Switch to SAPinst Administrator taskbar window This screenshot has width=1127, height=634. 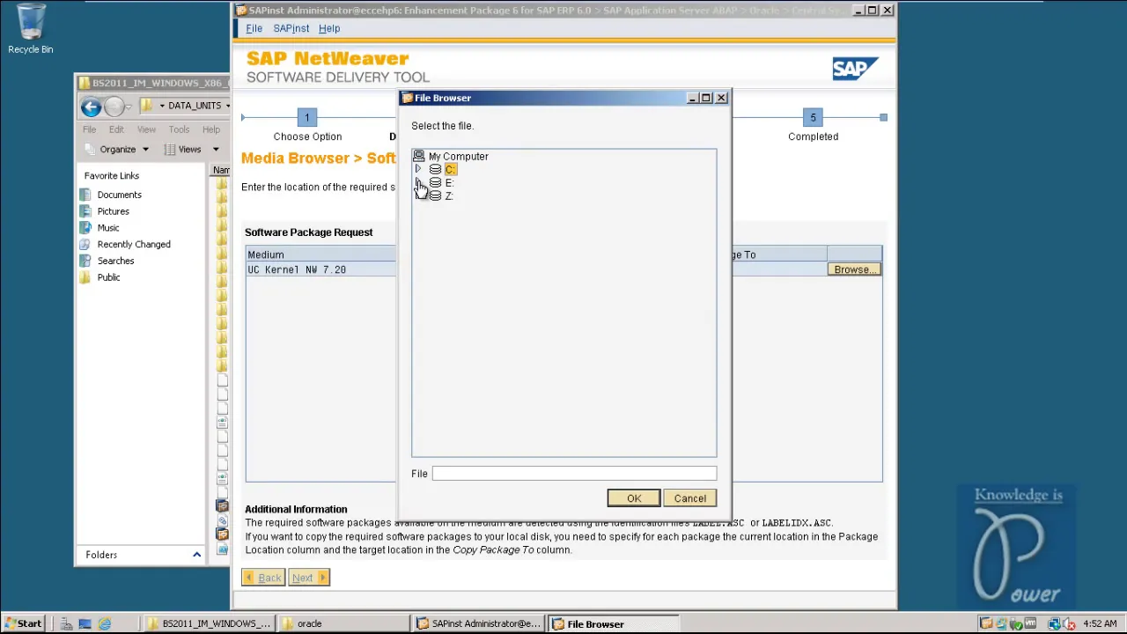coord(479,623)
